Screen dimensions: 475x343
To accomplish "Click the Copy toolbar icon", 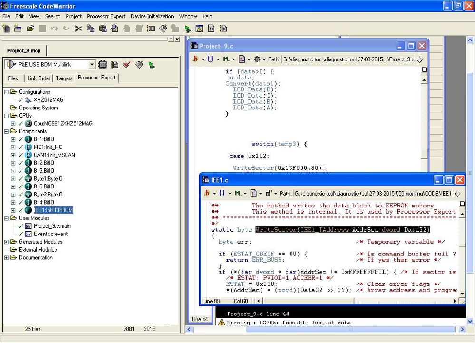I will tap(90, 29).
